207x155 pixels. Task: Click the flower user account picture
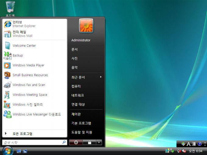(x=86, y=26)
